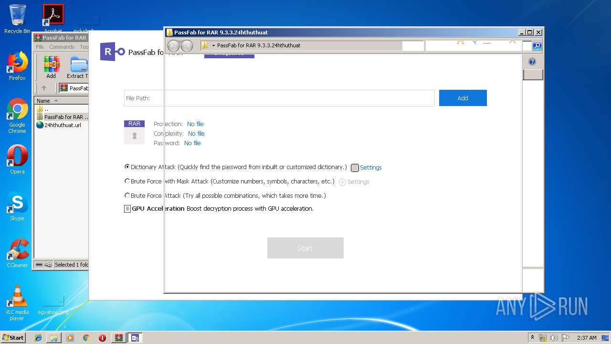This screenshot has width=611, height=344.
Task: Open WinRAR Commands menu
Action: [x=62, y=47]
